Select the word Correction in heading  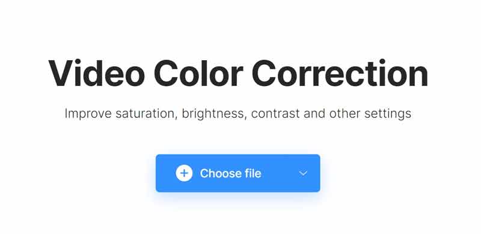tap(340, 73)
